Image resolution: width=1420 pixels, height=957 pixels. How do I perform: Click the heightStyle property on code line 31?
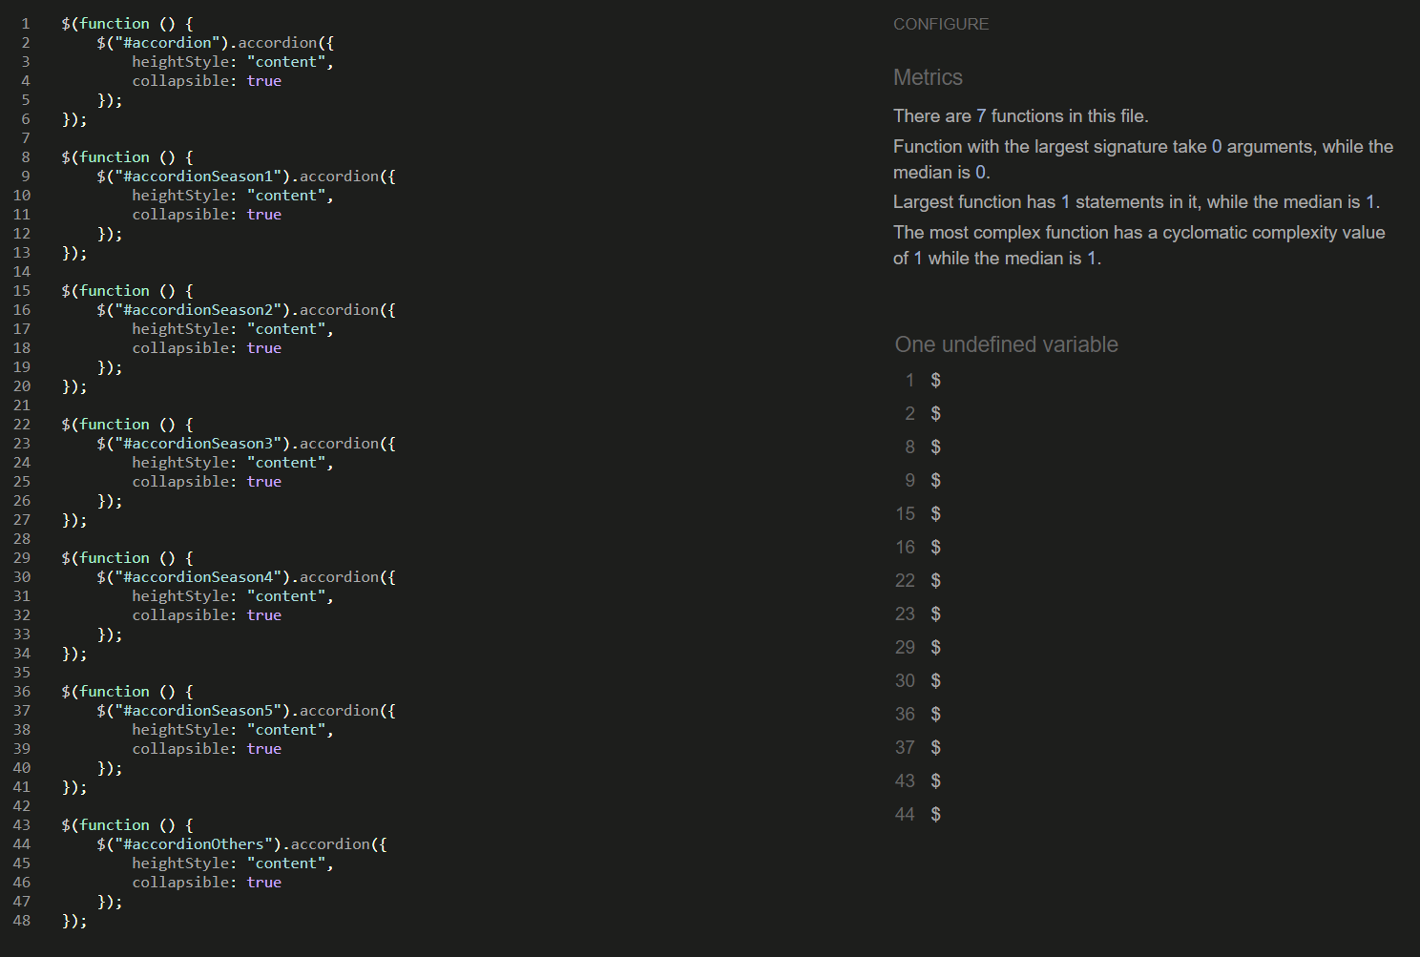point(179,596)
